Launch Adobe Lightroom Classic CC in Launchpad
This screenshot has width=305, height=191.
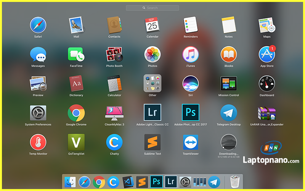tap(152, 112)
